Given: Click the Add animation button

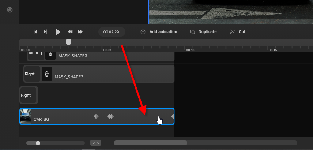Looking at the screenshot, I should pos(159,32).
